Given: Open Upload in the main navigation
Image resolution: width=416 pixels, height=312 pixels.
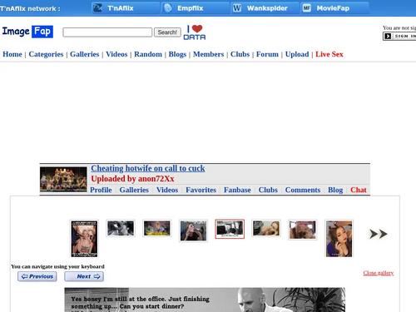Looking at the screenshot, I should pyautogui.click(x=297, y=54).
